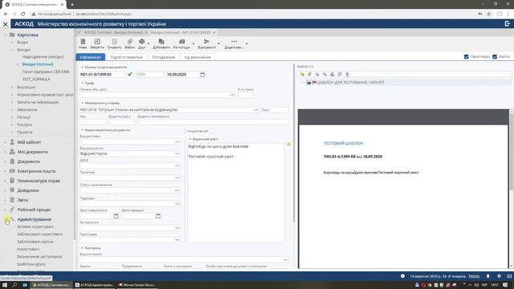Viewport: 514px width, 289px height.
Task: Open calendar icon for Дата передачі field
Action: 158,216
